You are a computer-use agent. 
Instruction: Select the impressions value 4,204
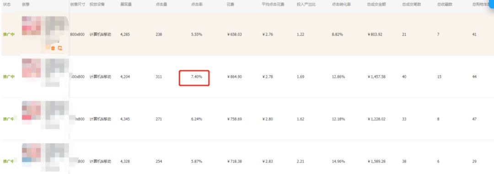coord(125,76)
